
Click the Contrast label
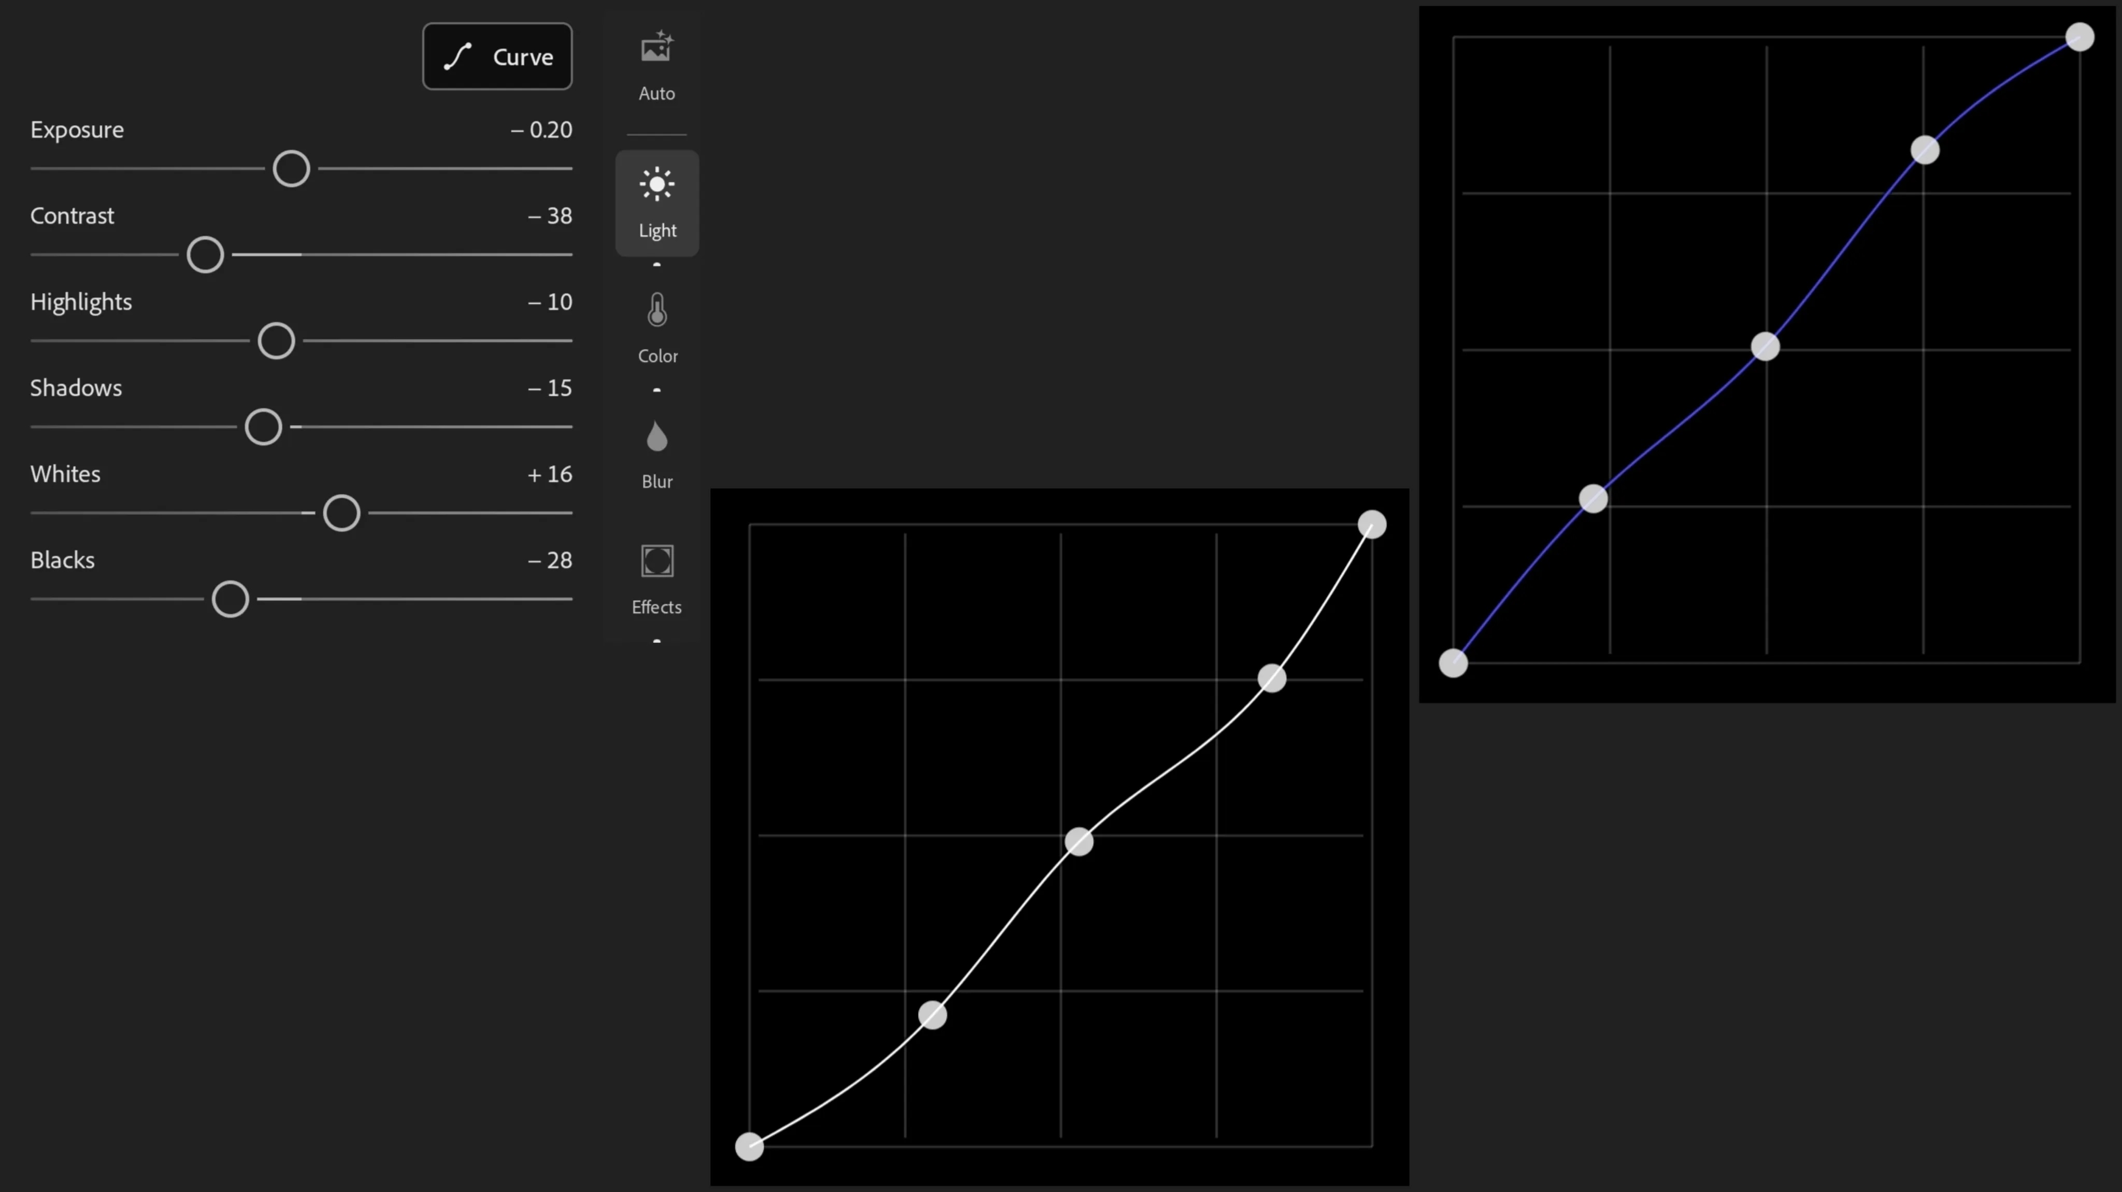(x=71, y=216)
